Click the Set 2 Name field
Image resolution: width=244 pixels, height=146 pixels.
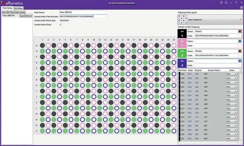click(x=216, y=41)
